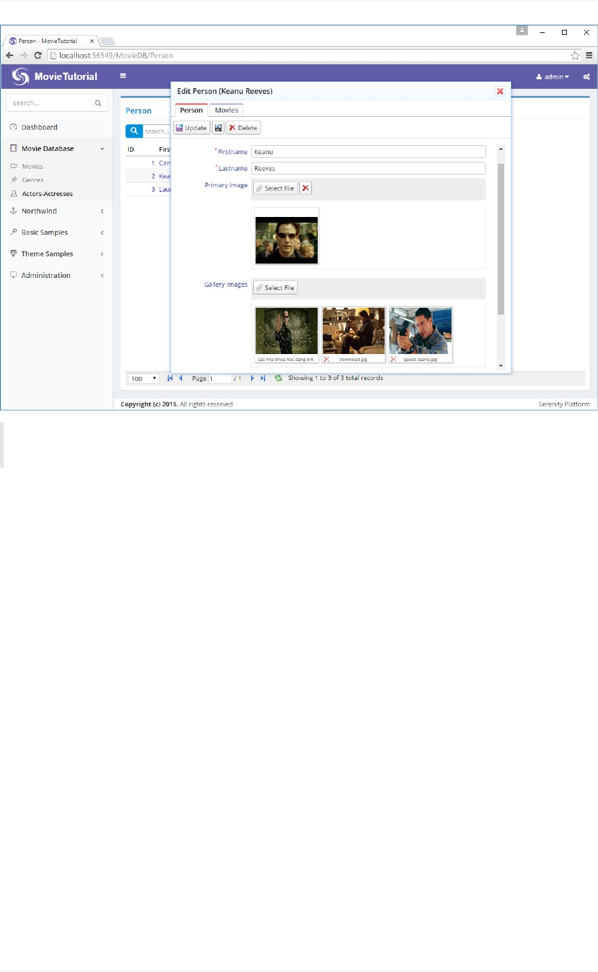Click the grid quick search magnifier button
The width and height of the screenshot is (598, 972).
click(134, 131)
